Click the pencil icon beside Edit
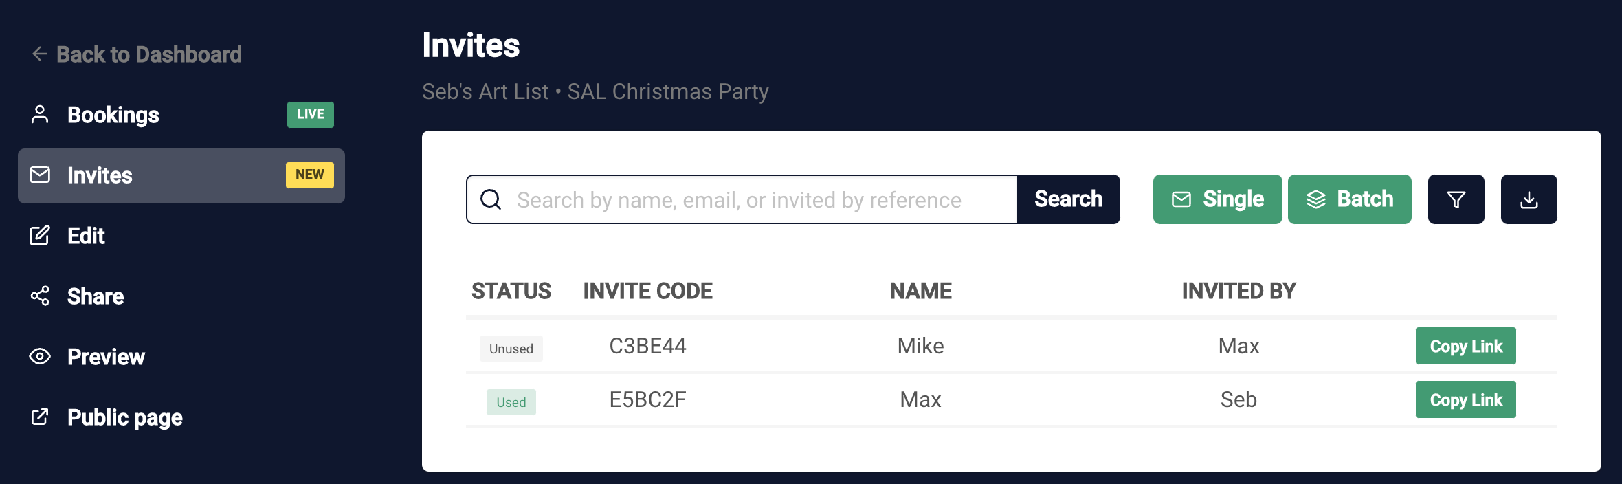1622x484 pixels. pos(40,236)
